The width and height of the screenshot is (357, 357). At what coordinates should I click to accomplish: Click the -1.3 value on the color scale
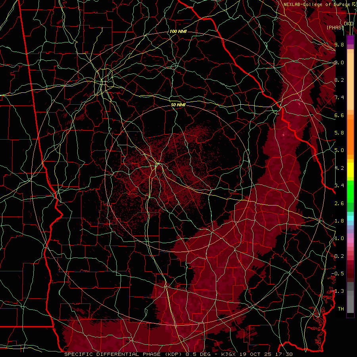[338, 291]
